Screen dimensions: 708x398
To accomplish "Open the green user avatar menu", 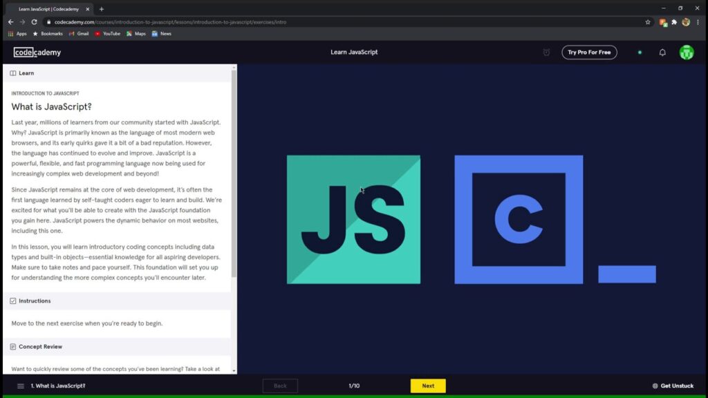I will (686, 53).
